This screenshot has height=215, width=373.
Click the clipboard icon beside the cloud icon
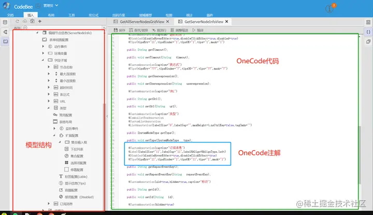[32, 21]
